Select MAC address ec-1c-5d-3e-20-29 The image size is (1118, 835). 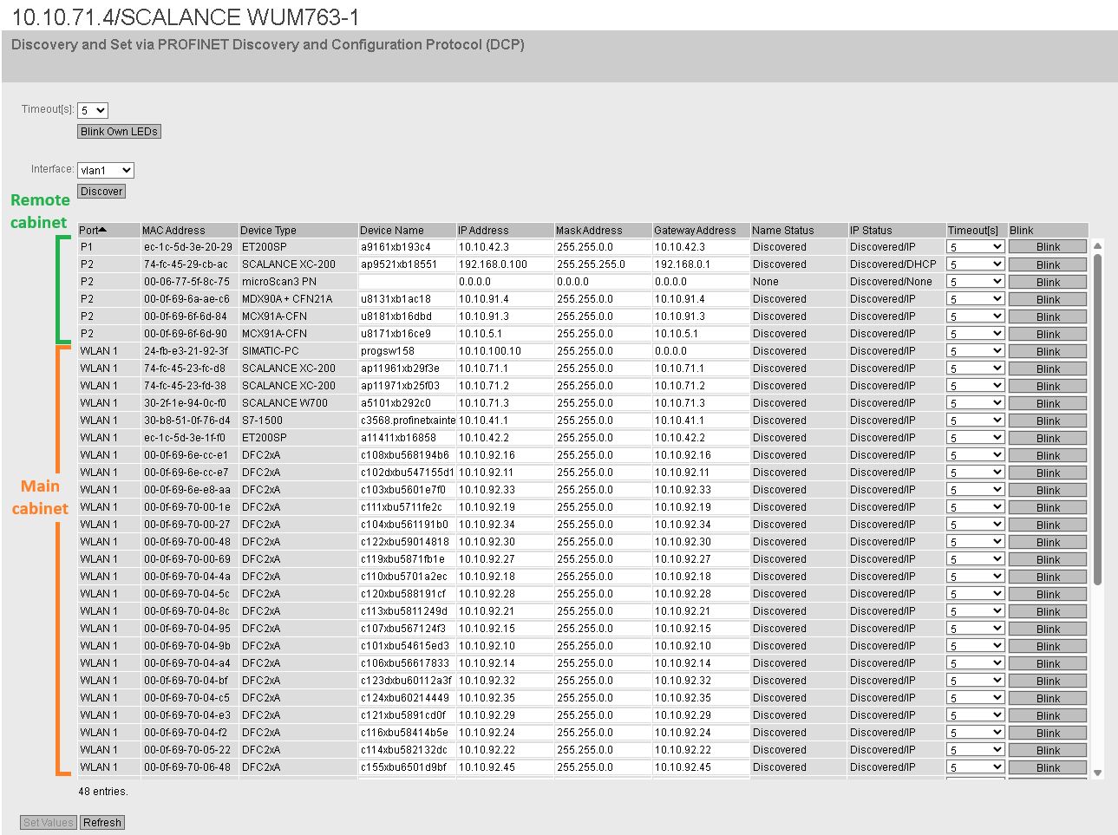tap(188, 247)
